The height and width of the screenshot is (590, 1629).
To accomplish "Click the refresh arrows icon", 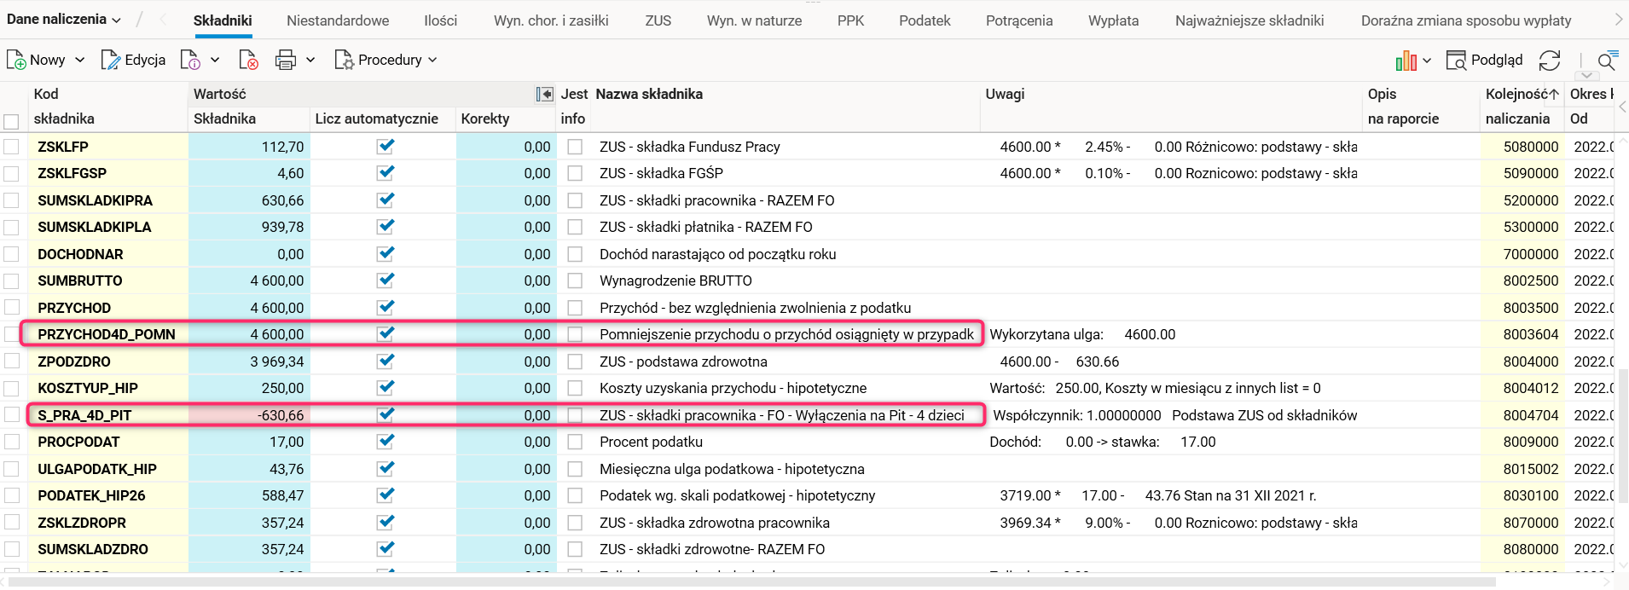I will (1550, 61).
